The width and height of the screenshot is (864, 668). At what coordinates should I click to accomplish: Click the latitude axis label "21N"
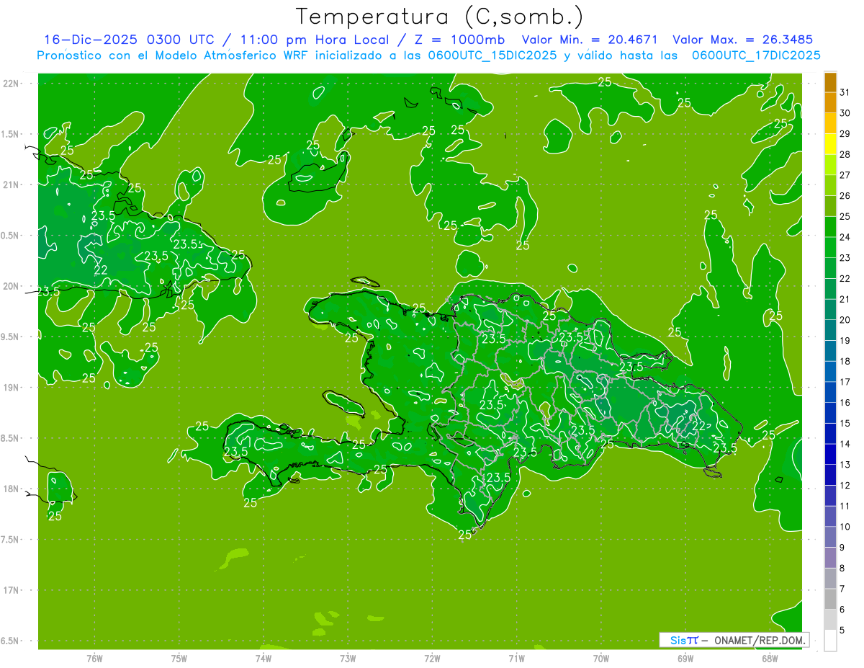pos(11,185)
